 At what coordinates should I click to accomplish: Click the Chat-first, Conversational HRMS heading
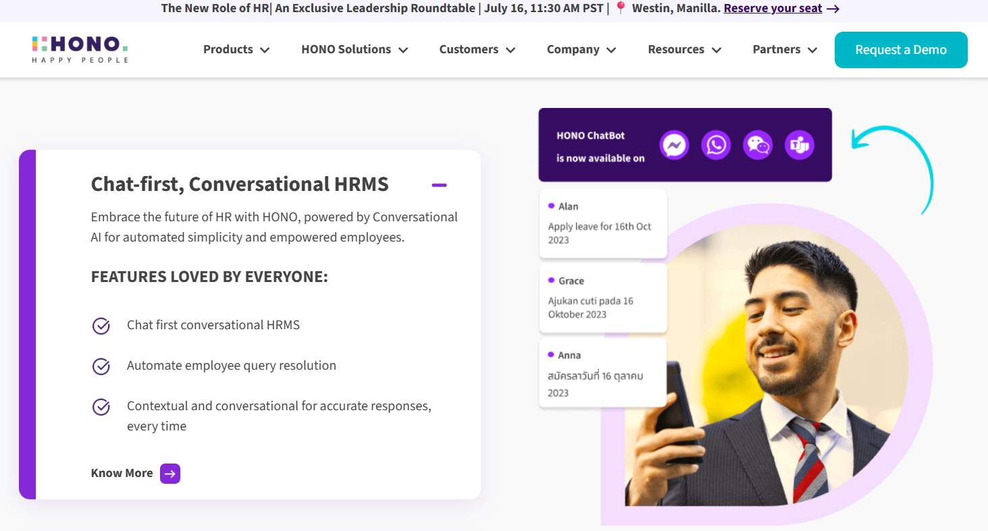pyautogui.click(x=240, y=184)
